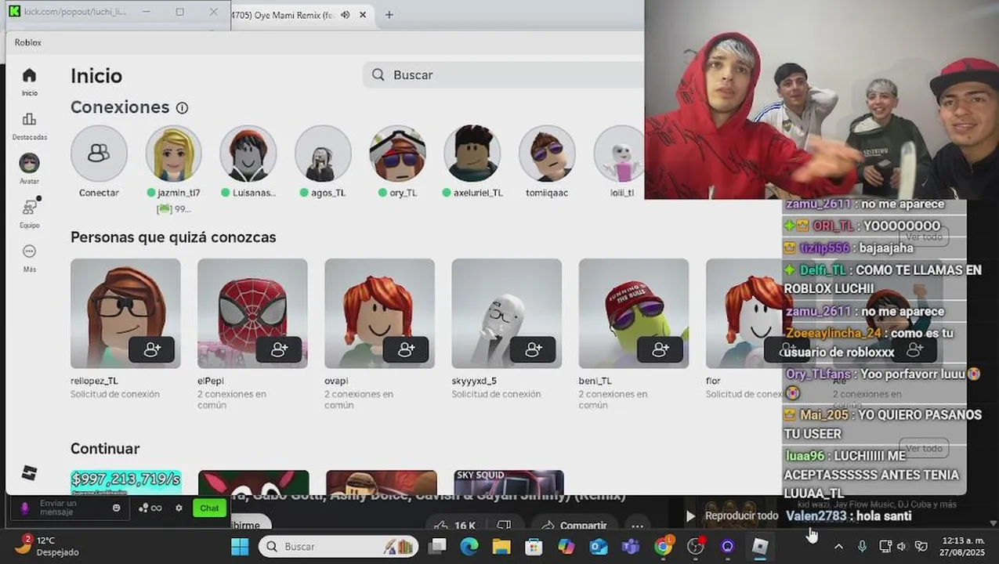Go to Inicio in Roblox sidebar

(29, 81)
